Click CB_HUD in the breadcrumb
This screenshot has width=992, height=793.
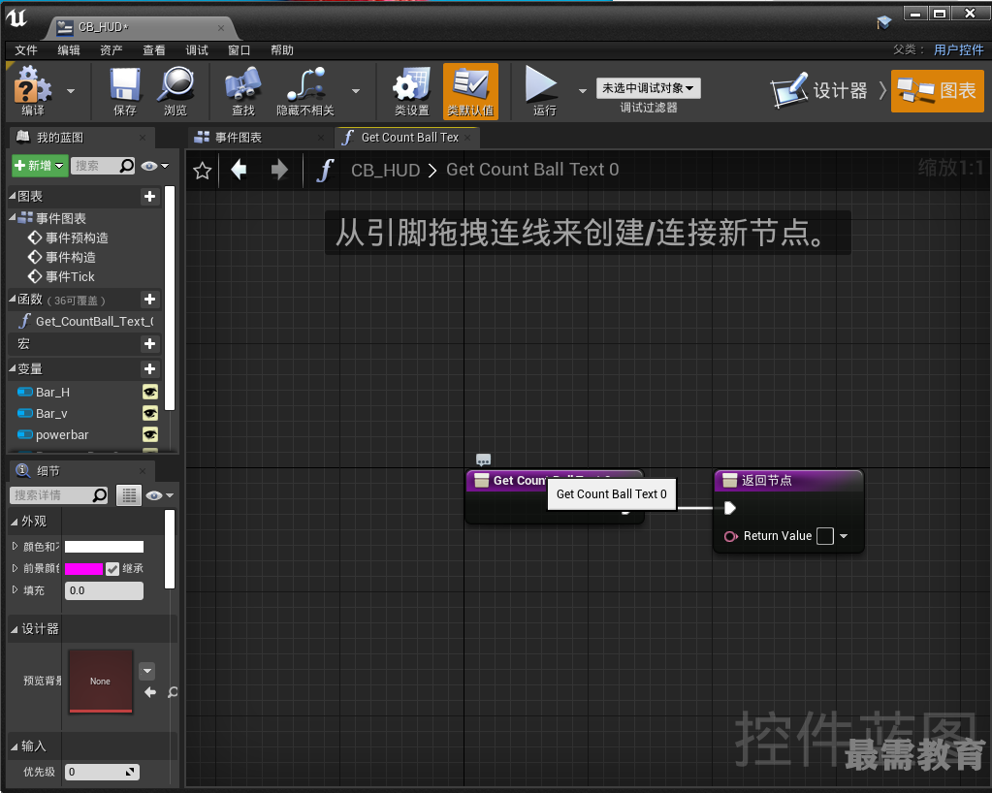(385, 170)
